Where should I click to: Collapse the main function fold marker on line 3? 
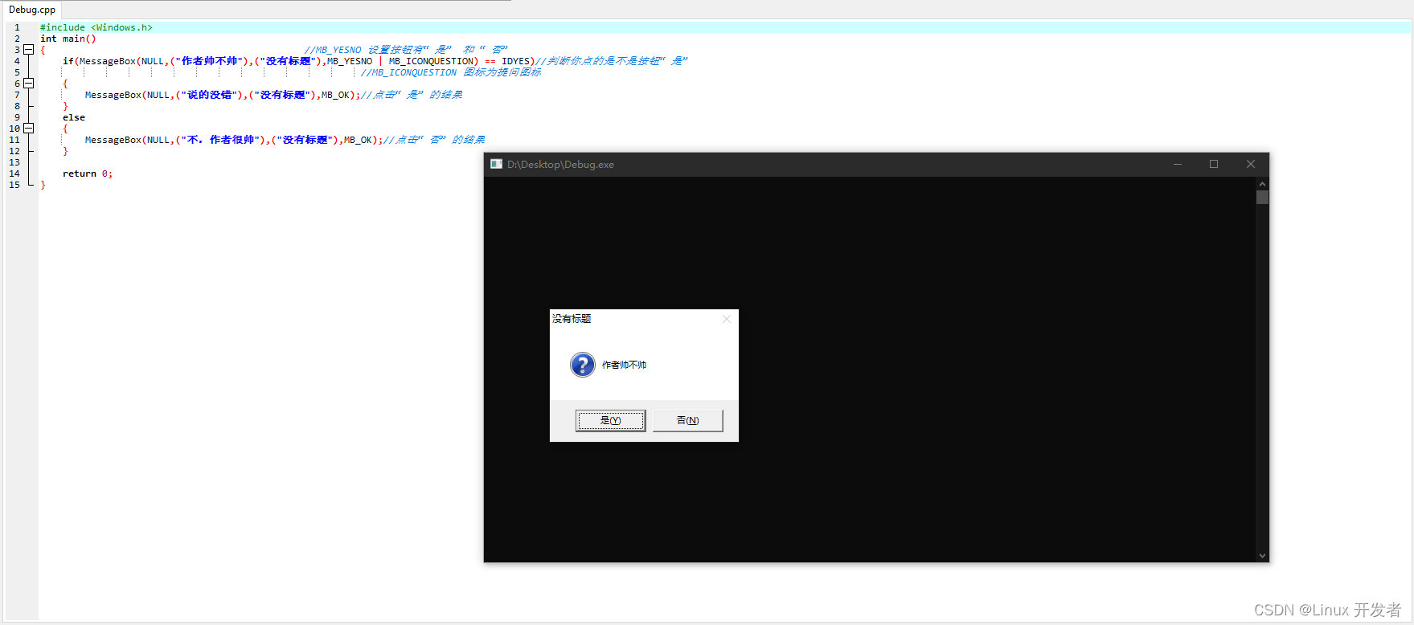click(29, 49)
